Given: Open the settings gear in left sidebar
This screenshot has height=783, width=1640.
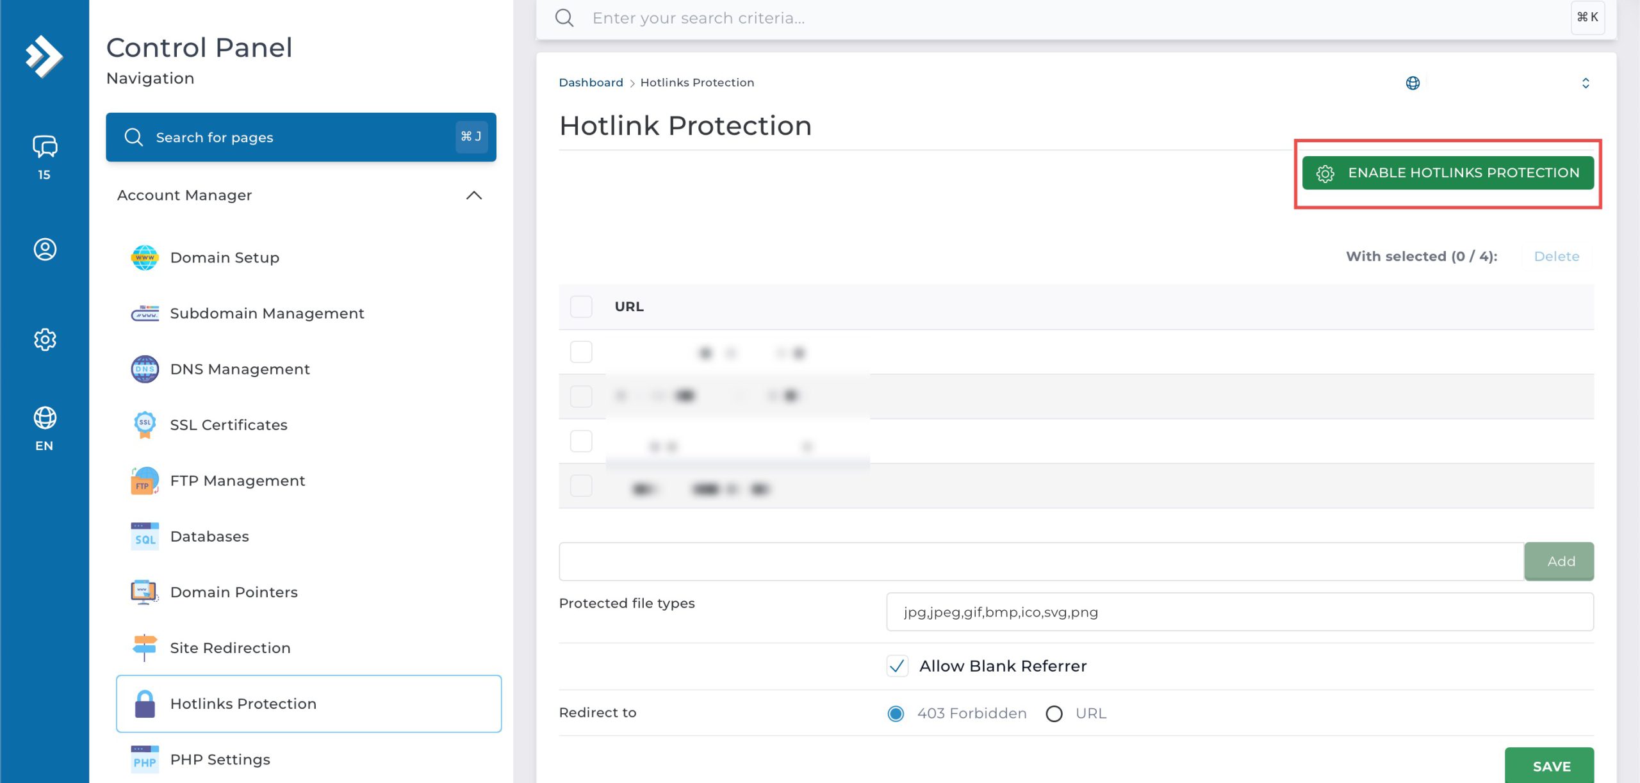Looking at the screenshot, I should point(44,339).
